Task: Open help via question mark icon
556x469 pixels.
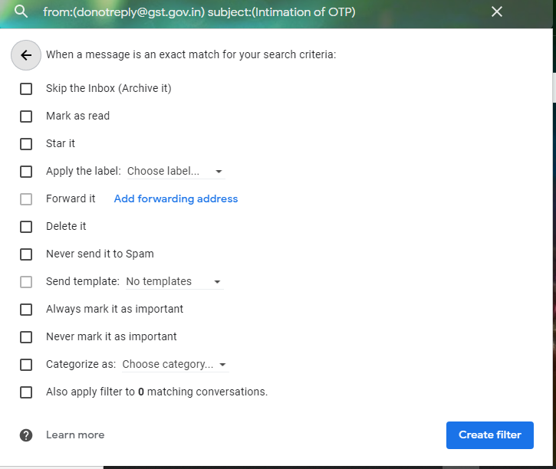Action: pyautogui.click(x=26, y=435)
